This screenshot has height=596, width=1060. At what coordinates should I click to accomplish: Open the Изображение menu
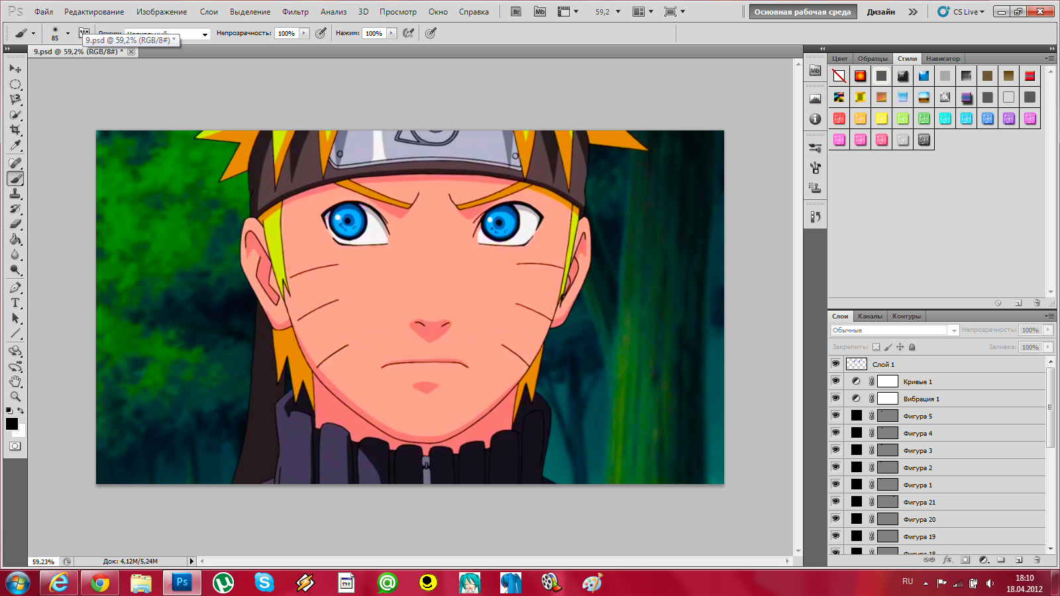click(162, 12)
